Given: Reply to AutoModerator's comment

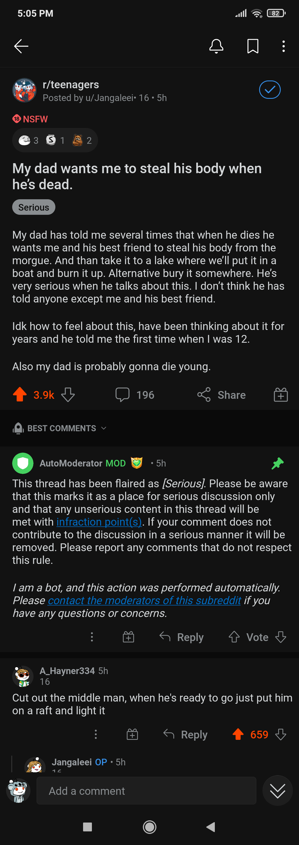Looking at the screenshot, I should point(182,637).
